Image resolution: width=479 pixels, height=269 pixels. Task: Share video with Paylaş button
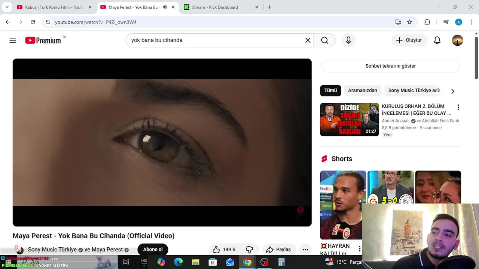278,250
